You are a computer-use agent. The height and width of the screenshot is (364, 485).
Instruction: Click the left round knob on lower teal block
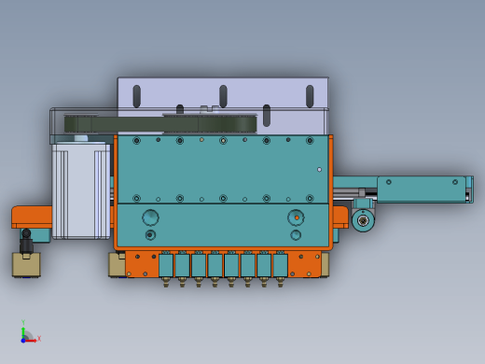pyautogui.click(x=150, y=217)
